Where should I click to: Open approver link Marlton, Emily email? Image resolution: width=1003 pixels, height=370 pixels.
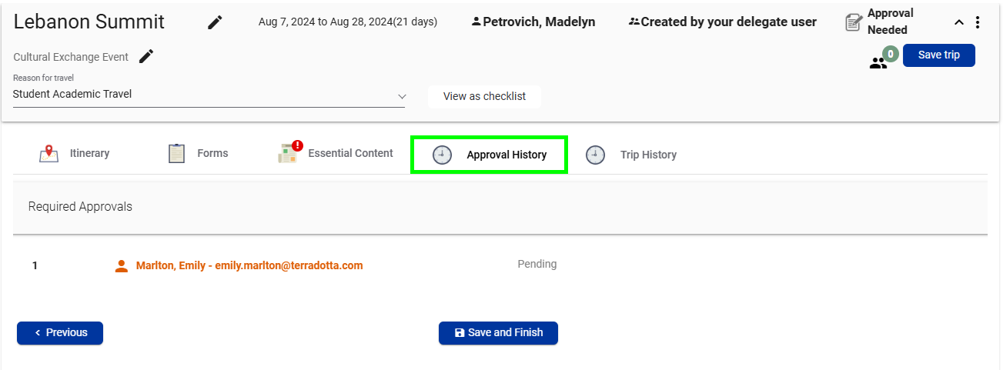tap(249, 266)
